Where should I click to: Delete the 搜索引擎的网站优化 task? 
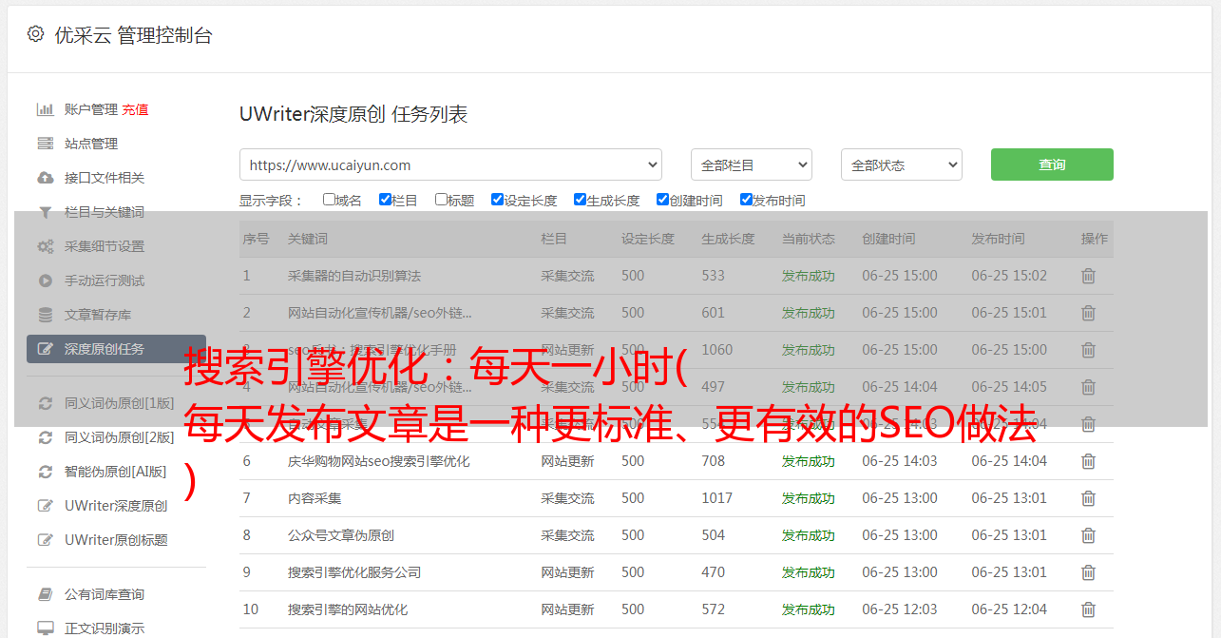1089,609
